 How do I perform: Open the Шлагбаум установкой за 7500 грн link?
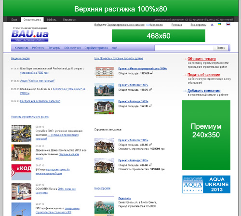pos(34,73)
